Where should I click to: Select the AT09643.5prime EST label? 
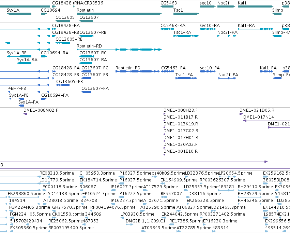coord(159,228)
